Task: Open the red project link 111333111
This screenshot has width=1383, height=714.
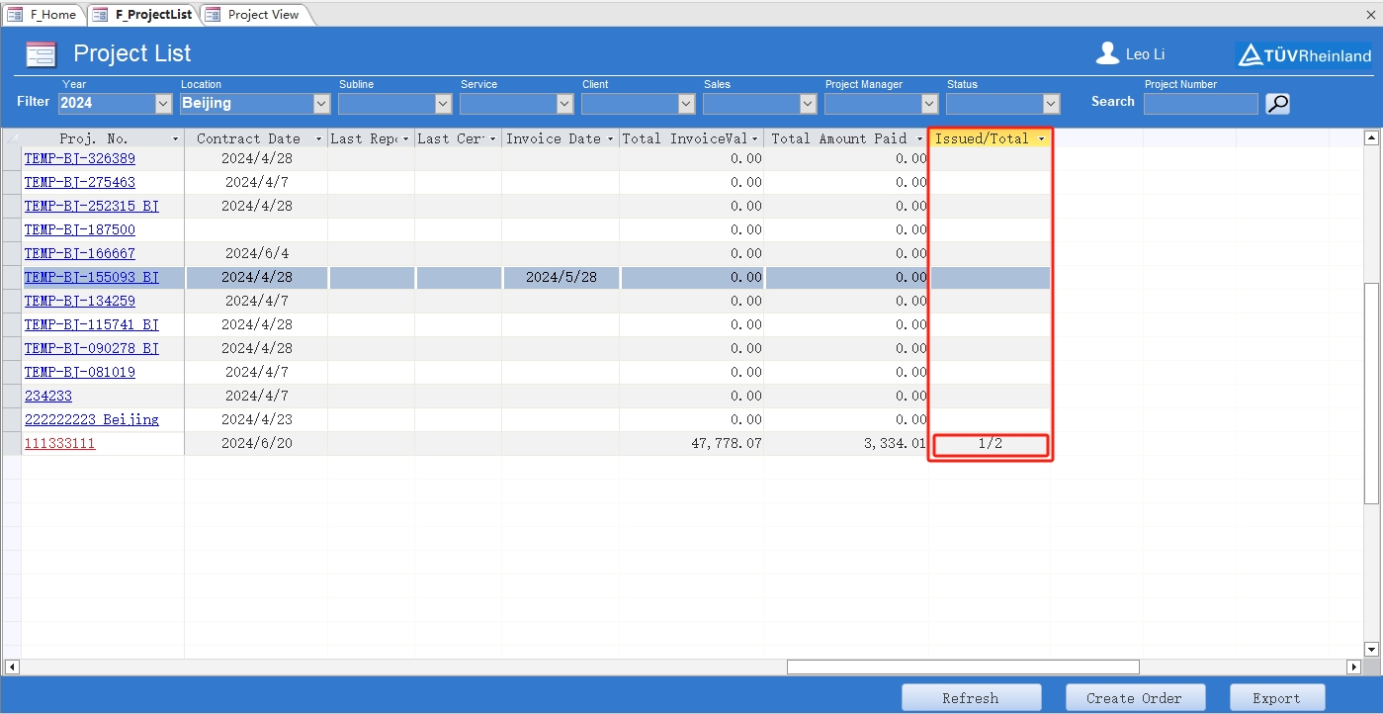Action: [x=60, y=443]
